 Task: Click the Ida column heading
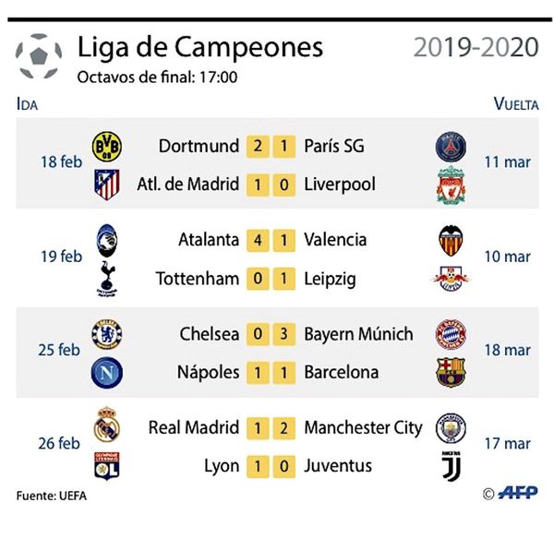(x=27, y=104)
